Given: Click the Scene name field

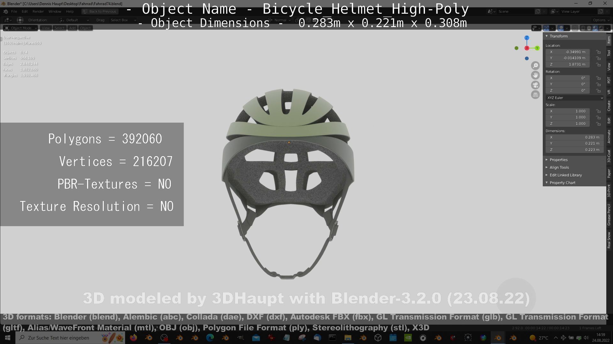Looking at the screenshot, I should click(x=516, y=11).
